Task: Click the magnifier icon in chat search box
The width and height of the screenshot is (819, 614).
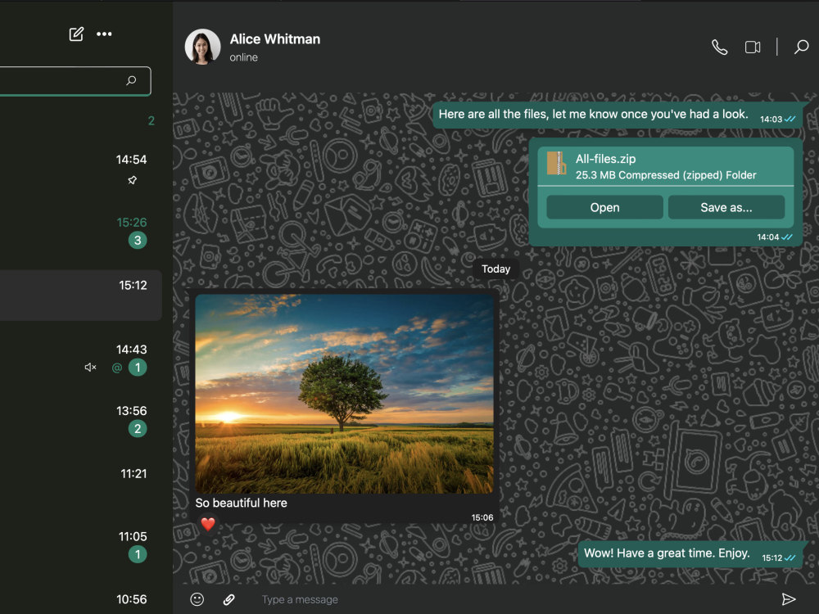Action: point(131,80)
